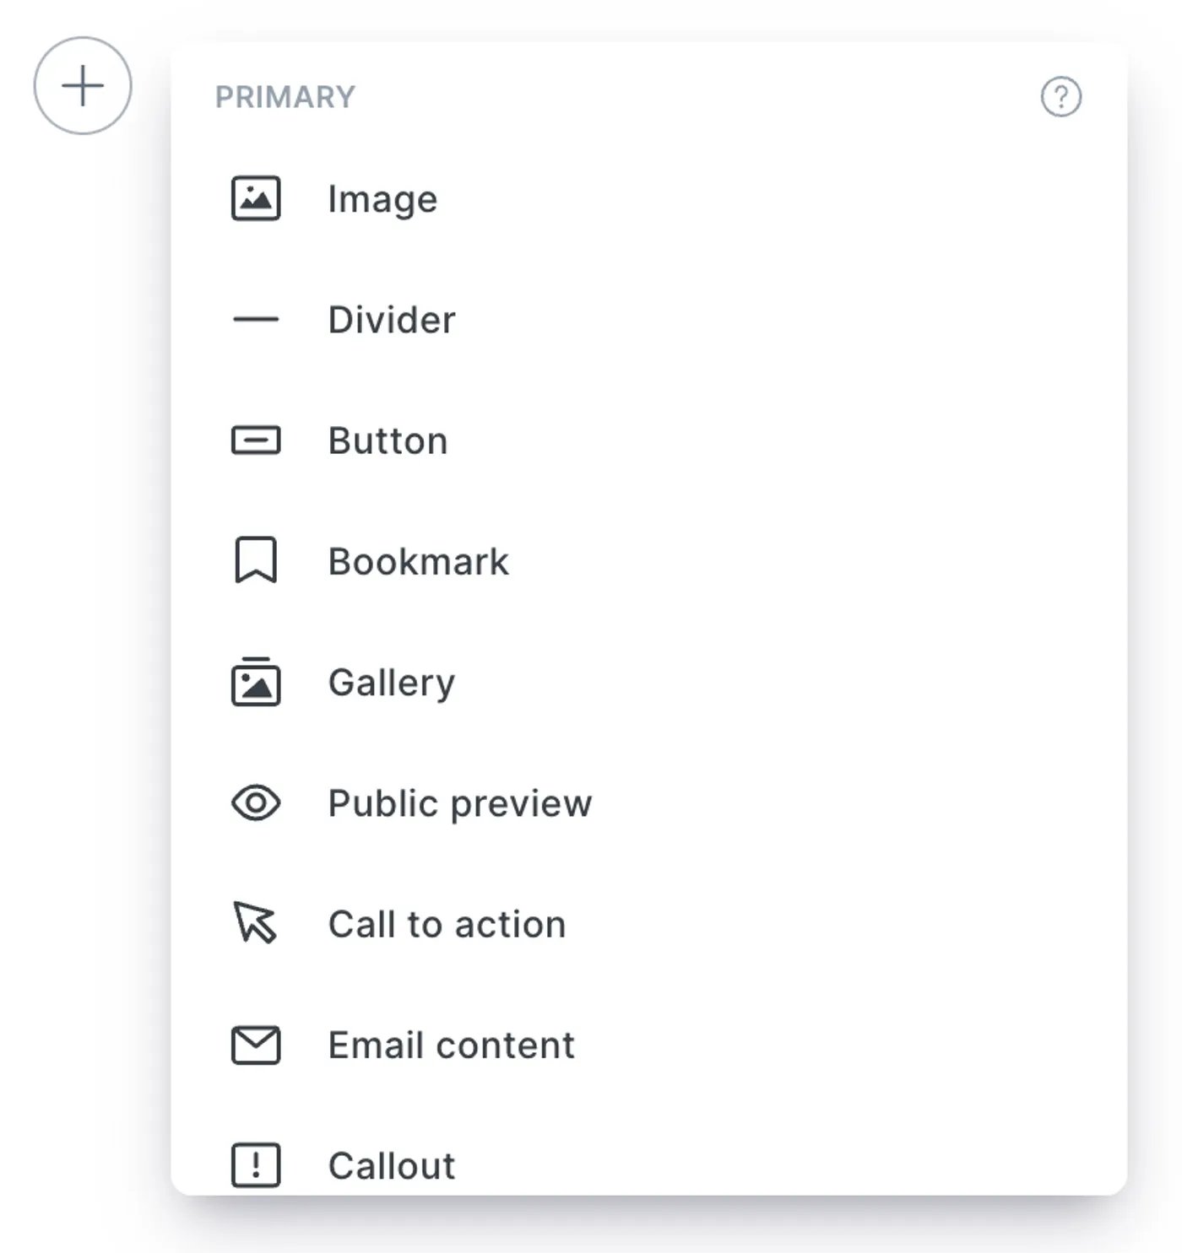
Task: Click the plus add-card button
Action: click(x=83, y=85)
